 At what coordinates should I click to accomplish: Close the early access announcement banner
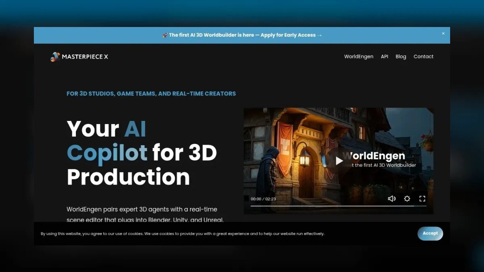[x=443, y=33]
